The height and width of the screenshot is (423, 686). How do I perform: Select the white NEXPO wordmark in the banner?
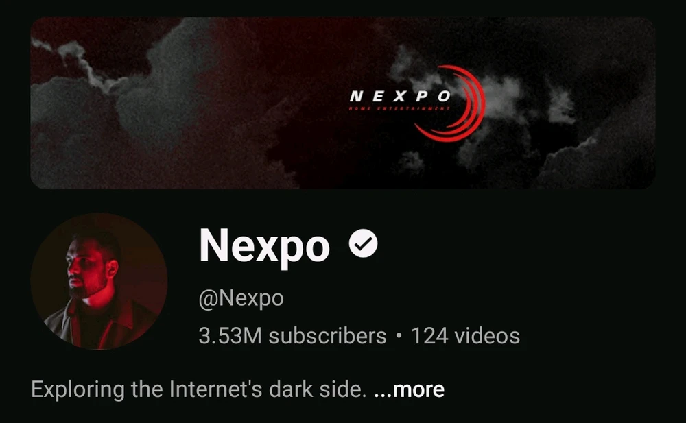click(400, 96)
